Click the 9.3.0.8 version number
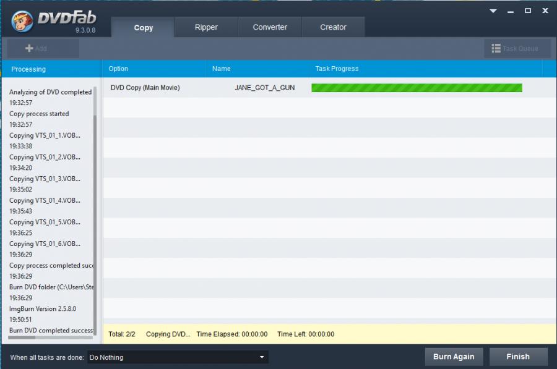The width and height of the screenshot is (557, 369). coord(85,30)
